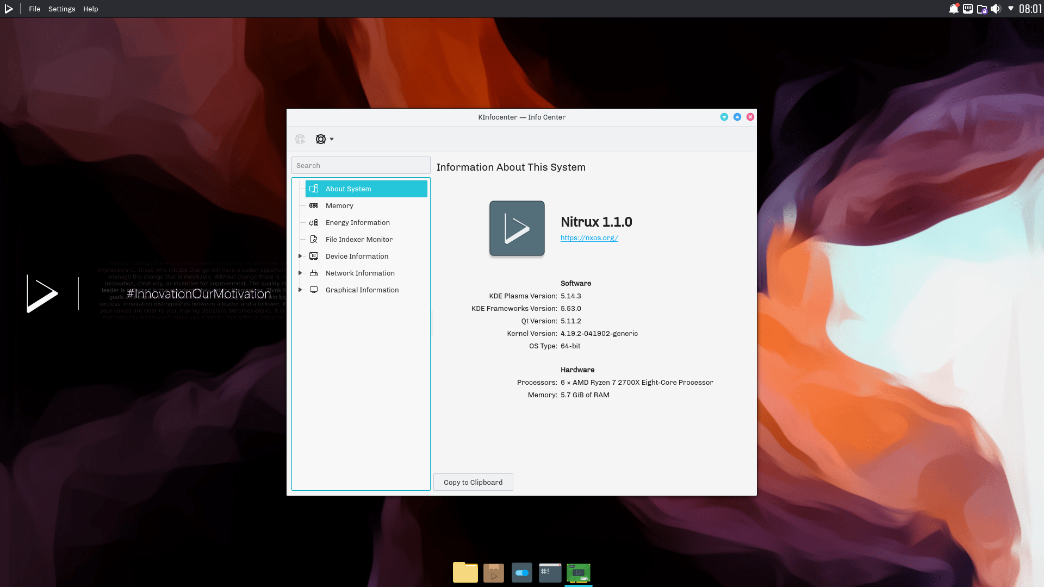Expand the Network Information tree node

[300, 273]
